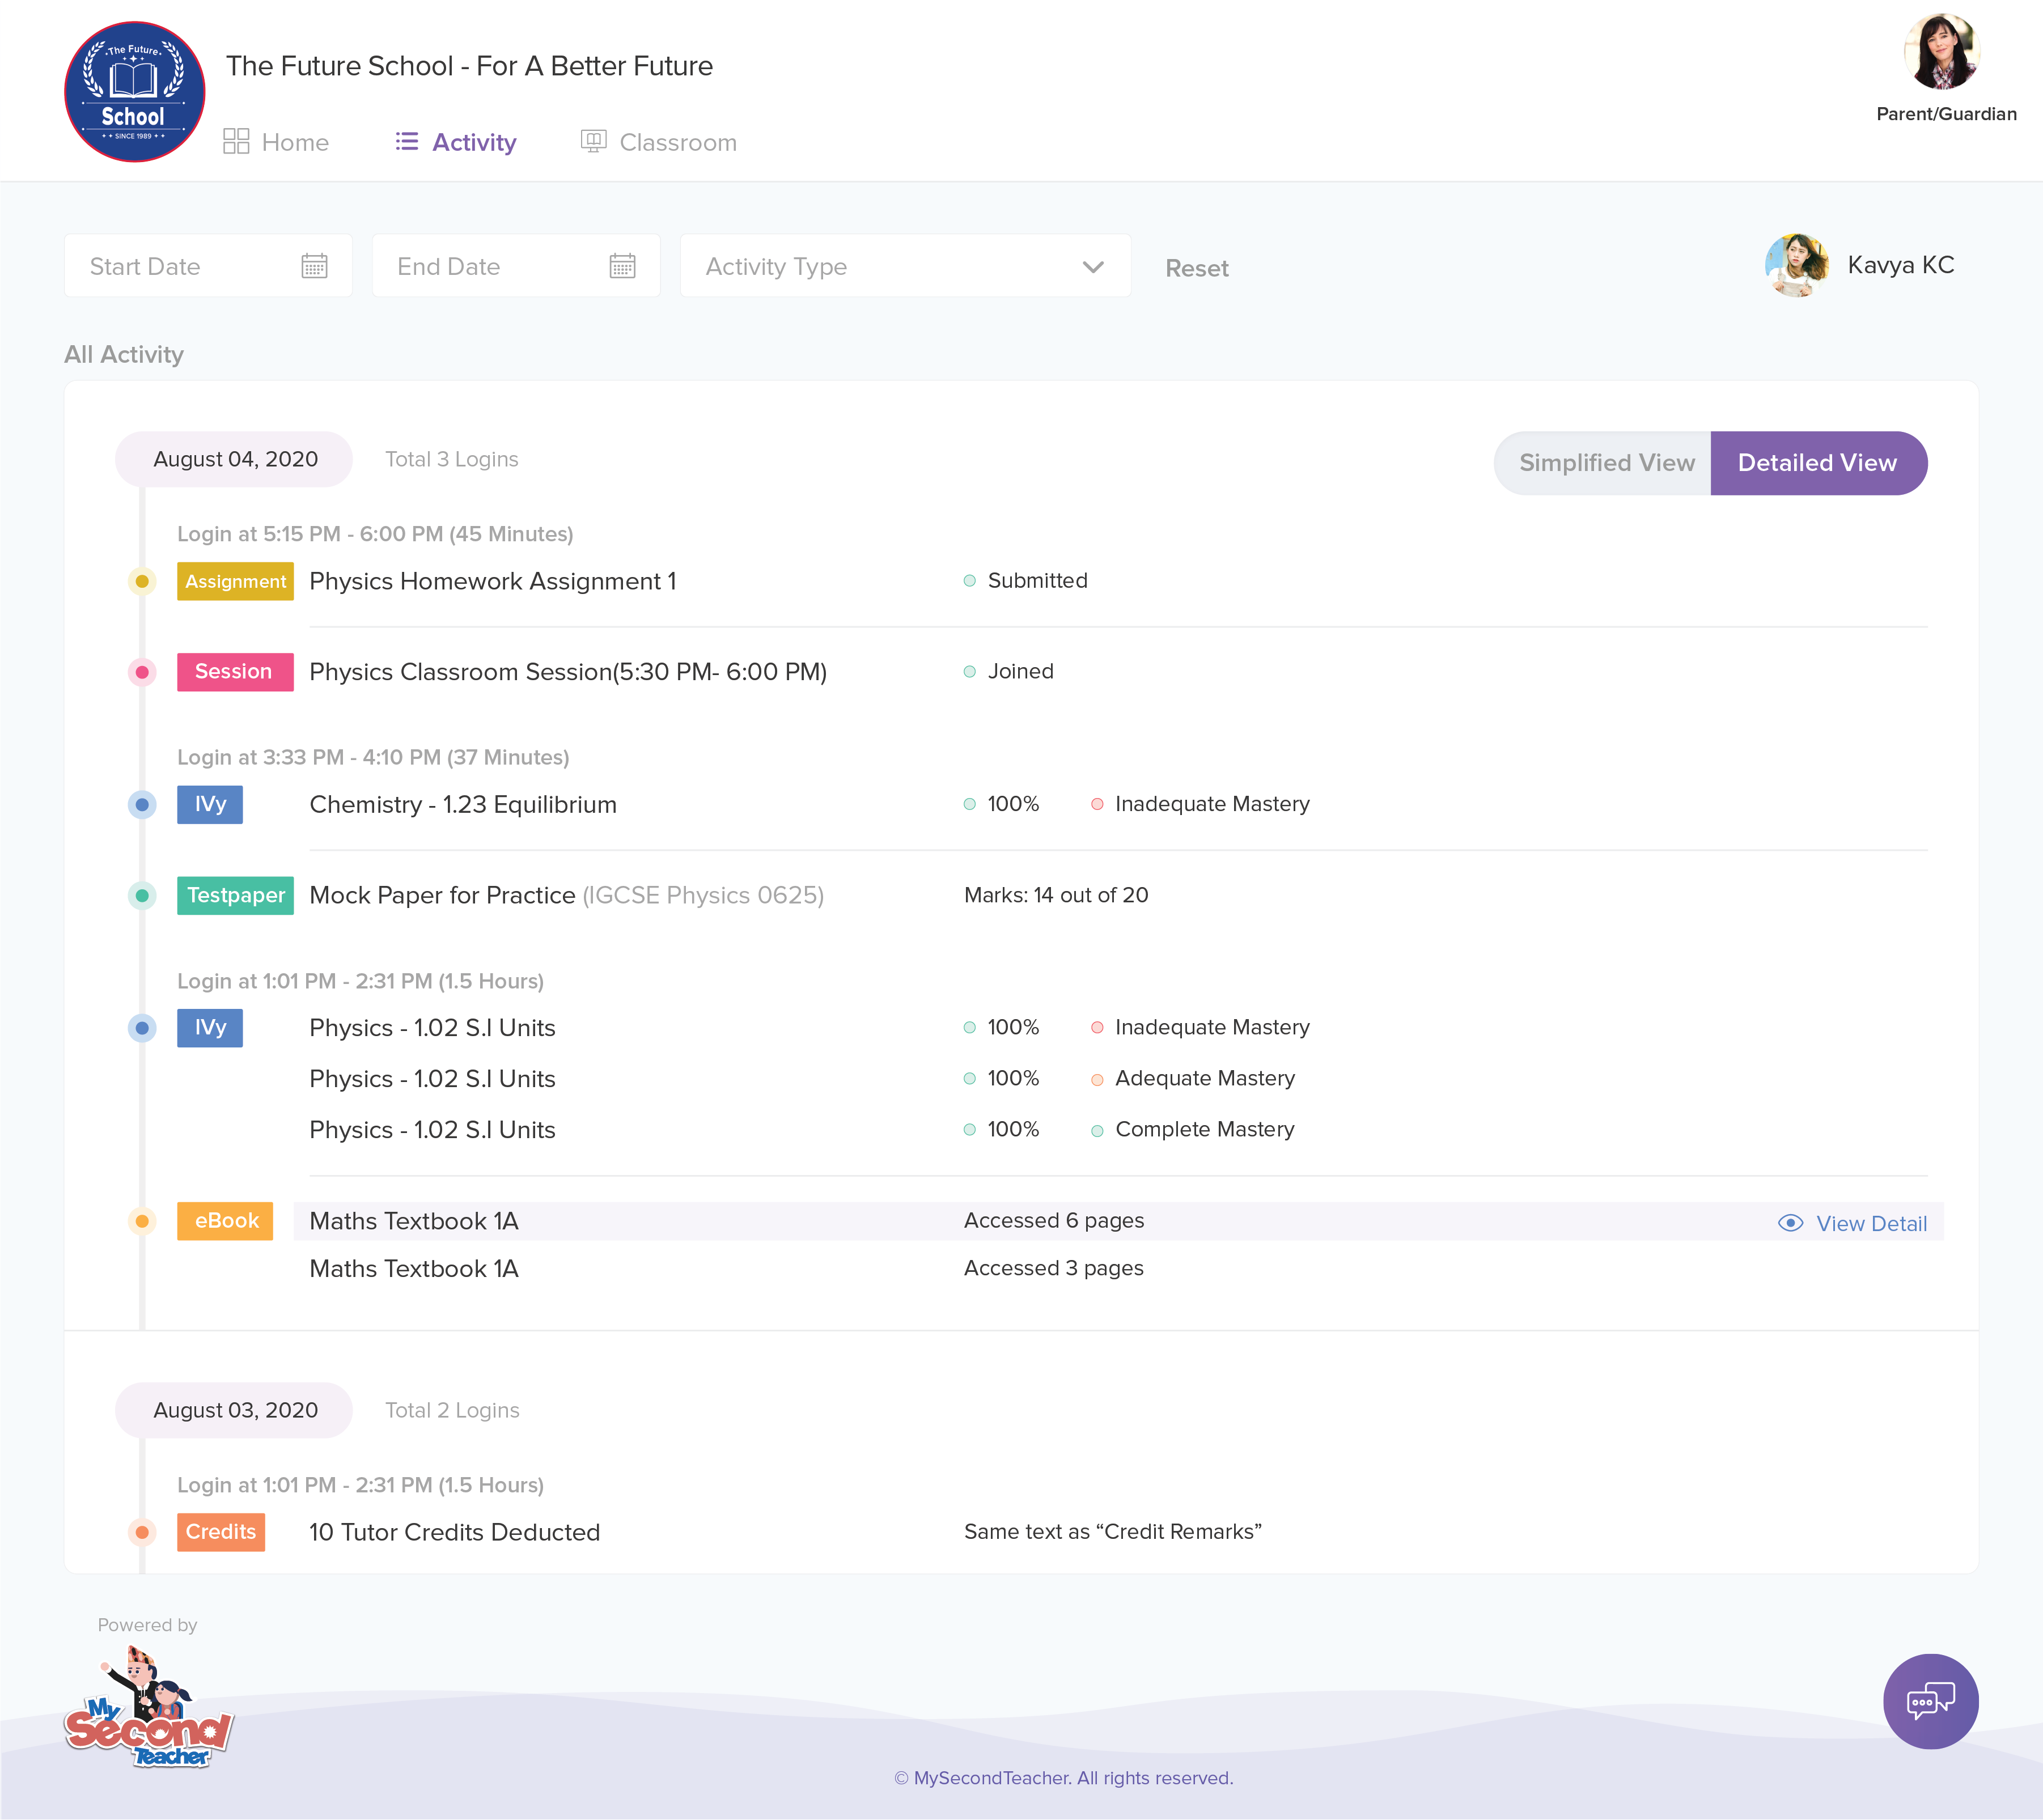This screenshot has height=1820, width=2043.
Task: Click Inadequate Mastery for Chemistry
Action: 1201,804
